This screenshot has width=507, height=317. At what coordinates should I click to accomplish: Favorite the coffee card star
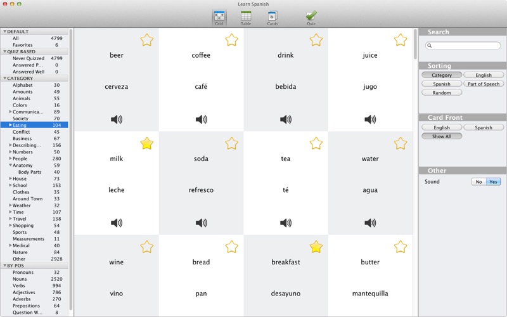click(x=231, y=40)
